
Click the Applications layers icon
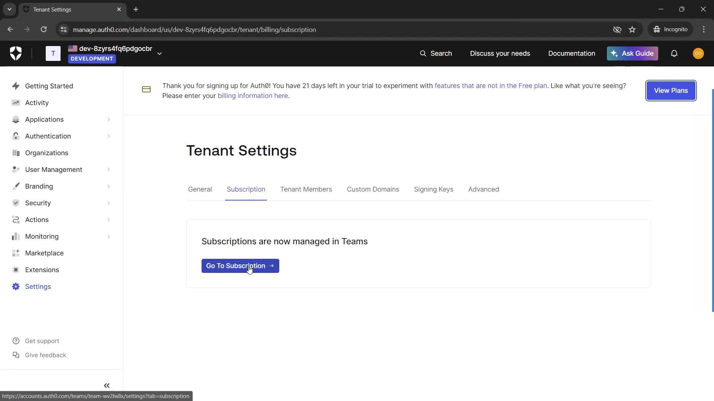(16, 119)
